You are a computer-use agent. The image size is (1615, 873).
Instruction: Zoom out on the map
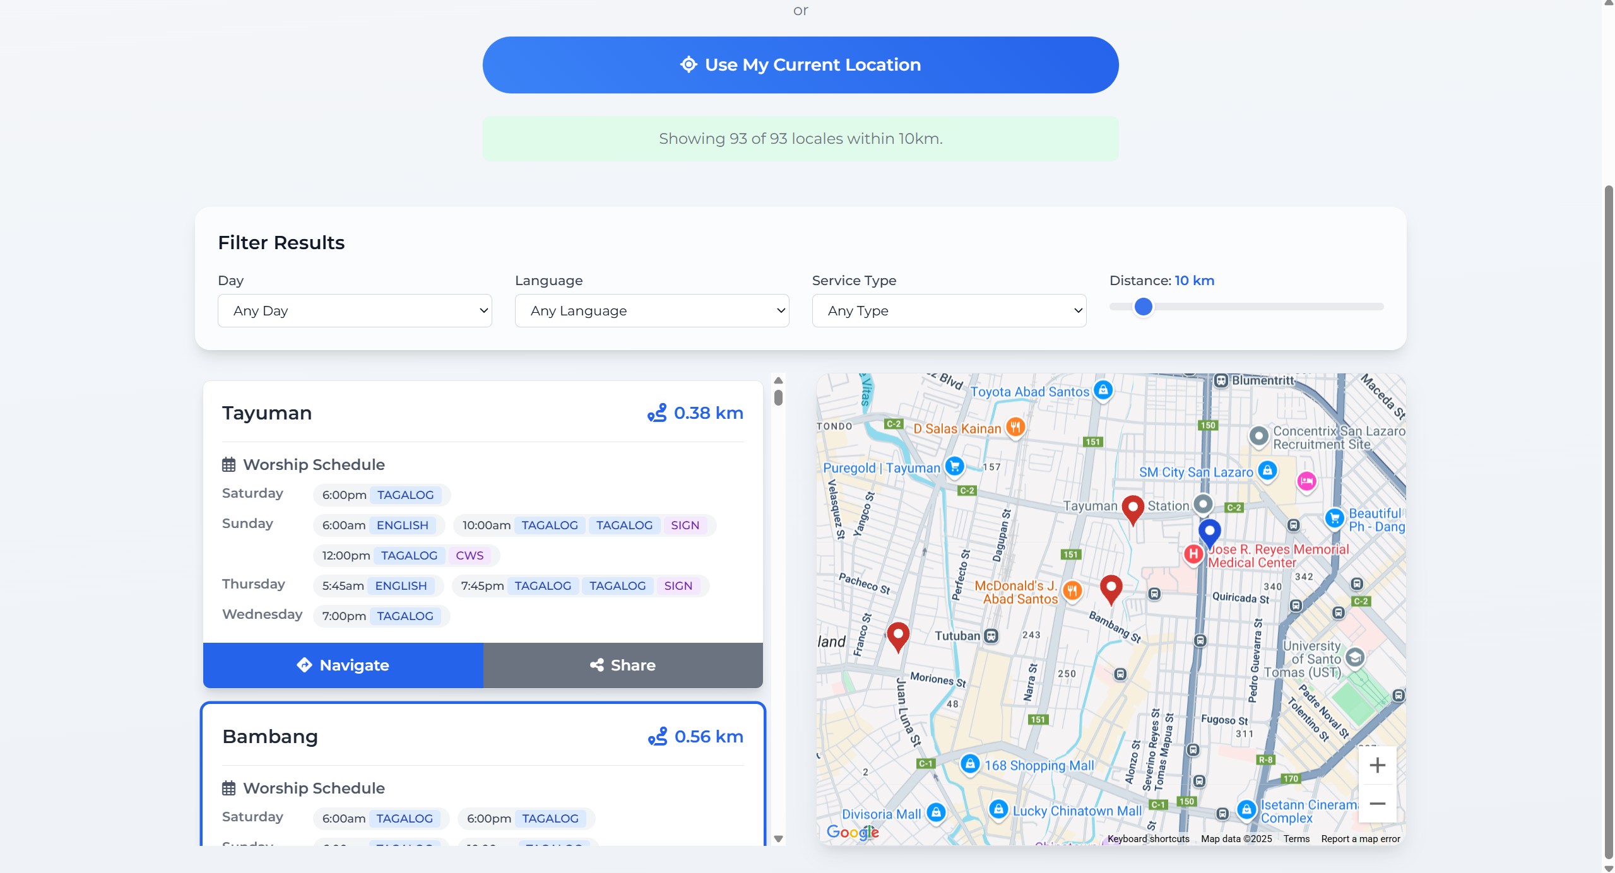[1377, 804]
